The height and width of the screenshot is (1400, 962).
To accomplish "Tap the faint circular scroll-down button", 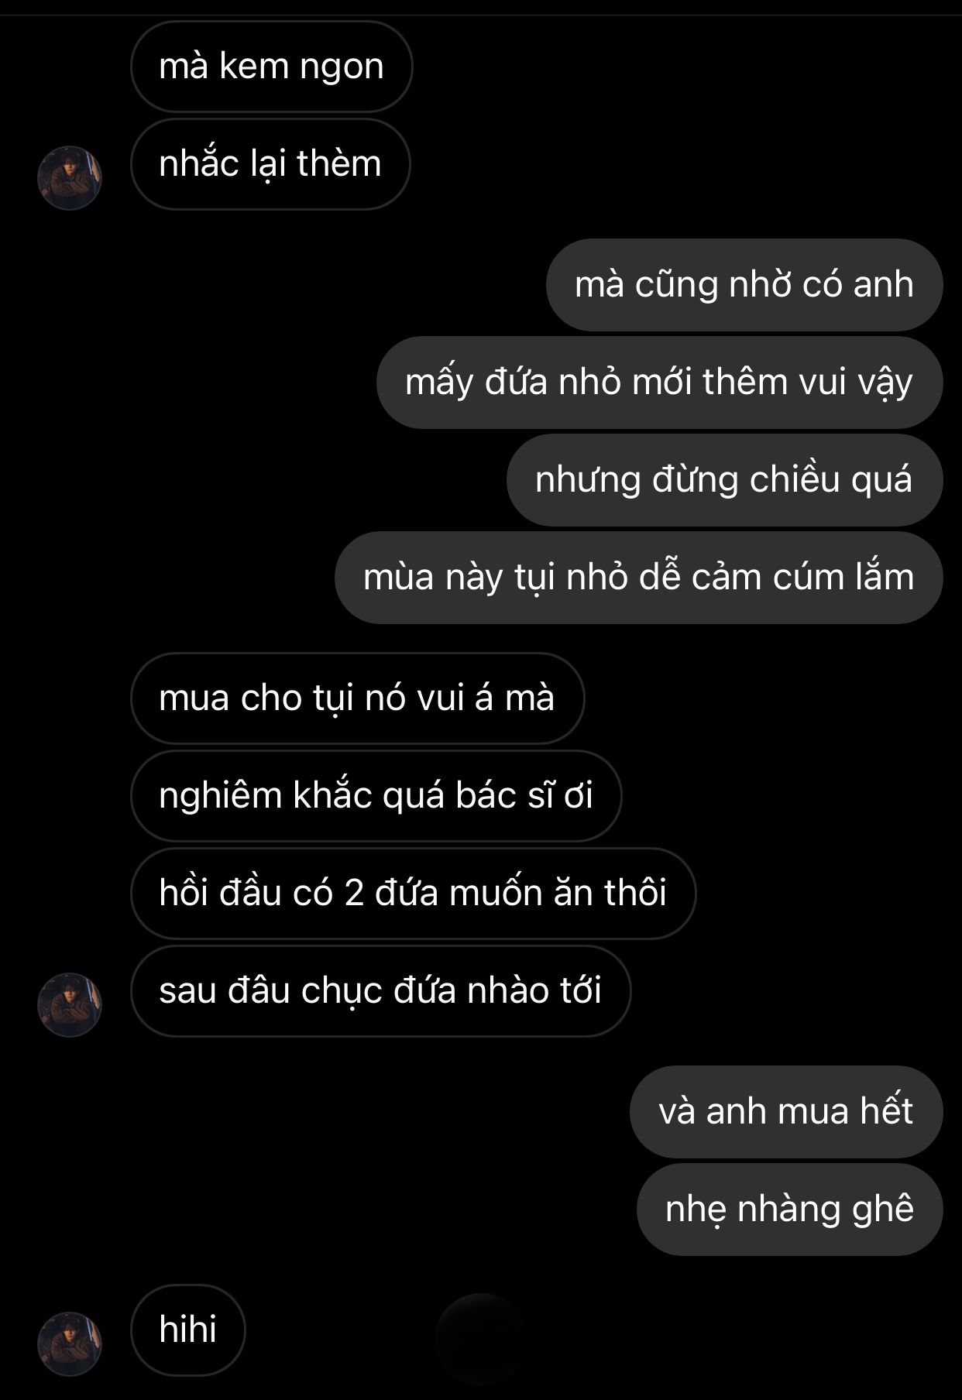I will [481, 1338].
